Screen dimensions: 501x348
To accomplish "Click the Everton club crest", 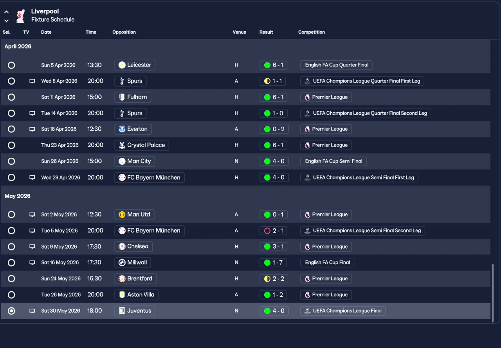I will pos(122,129).
